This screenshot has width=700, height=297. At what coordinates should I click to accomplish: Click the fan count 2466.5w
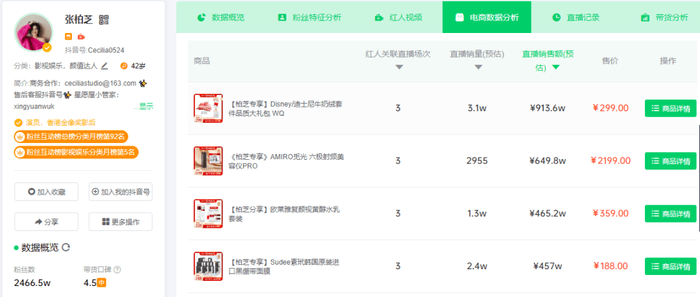pyautogui.click(x=32, y=283)
